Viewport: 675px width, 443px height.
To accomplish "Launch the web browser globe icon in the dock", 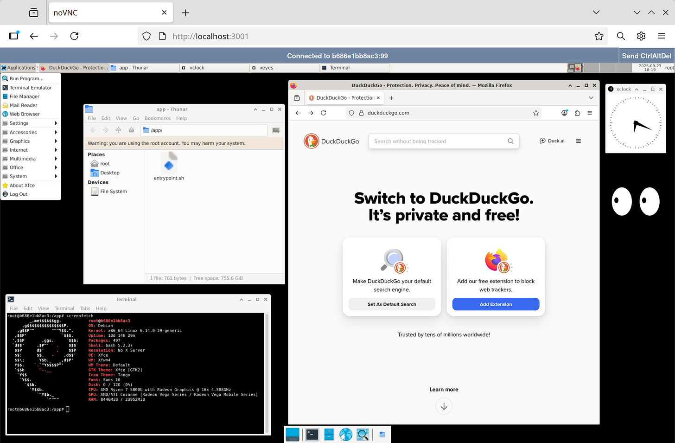I will tap(346, 434).
